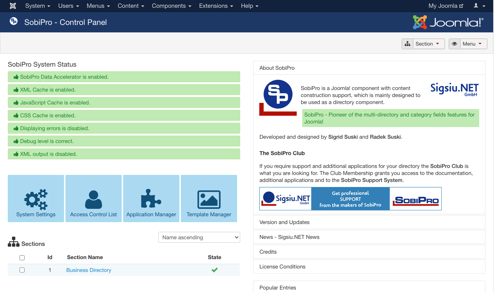Open the Extensions menu
The height and width of the screenshot is (293, 494).
click(x=216, y=6)
